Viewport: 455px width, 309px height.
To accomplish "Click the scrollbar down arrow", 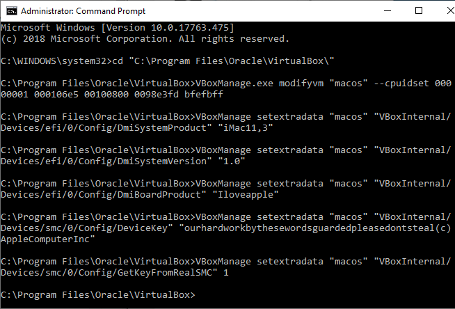I will pyautogui.click(x=449, y=303).
